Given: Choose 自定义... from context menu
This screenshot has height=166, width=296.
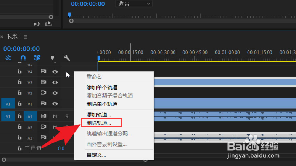Looking at the screenshot, I should [x=96, y=155].
